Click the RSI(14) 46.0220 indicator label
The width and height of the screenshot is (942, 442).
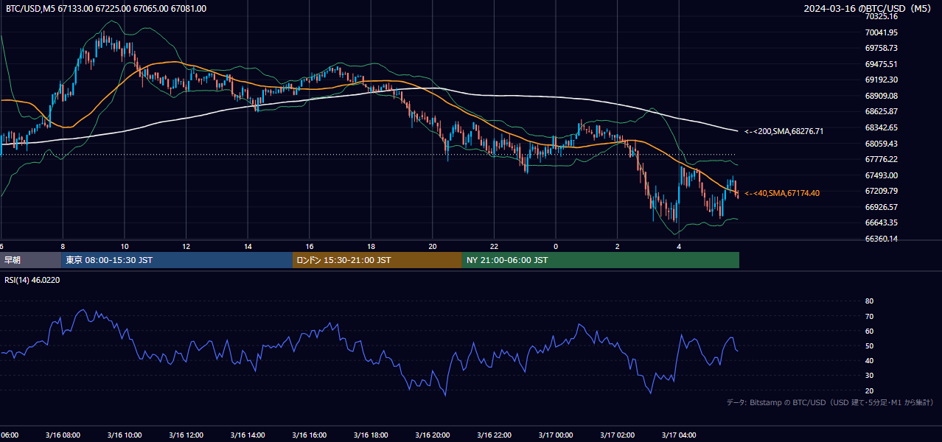32,280
